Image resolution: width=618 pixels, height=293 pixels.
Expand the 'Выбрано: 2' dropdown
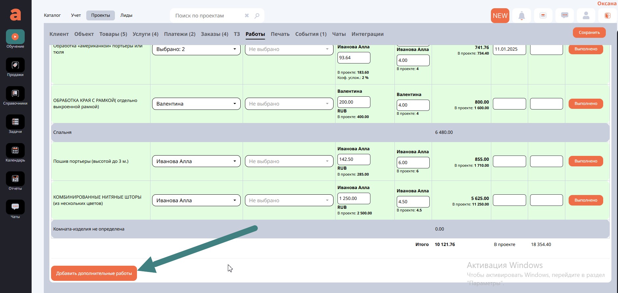[196, 49]
